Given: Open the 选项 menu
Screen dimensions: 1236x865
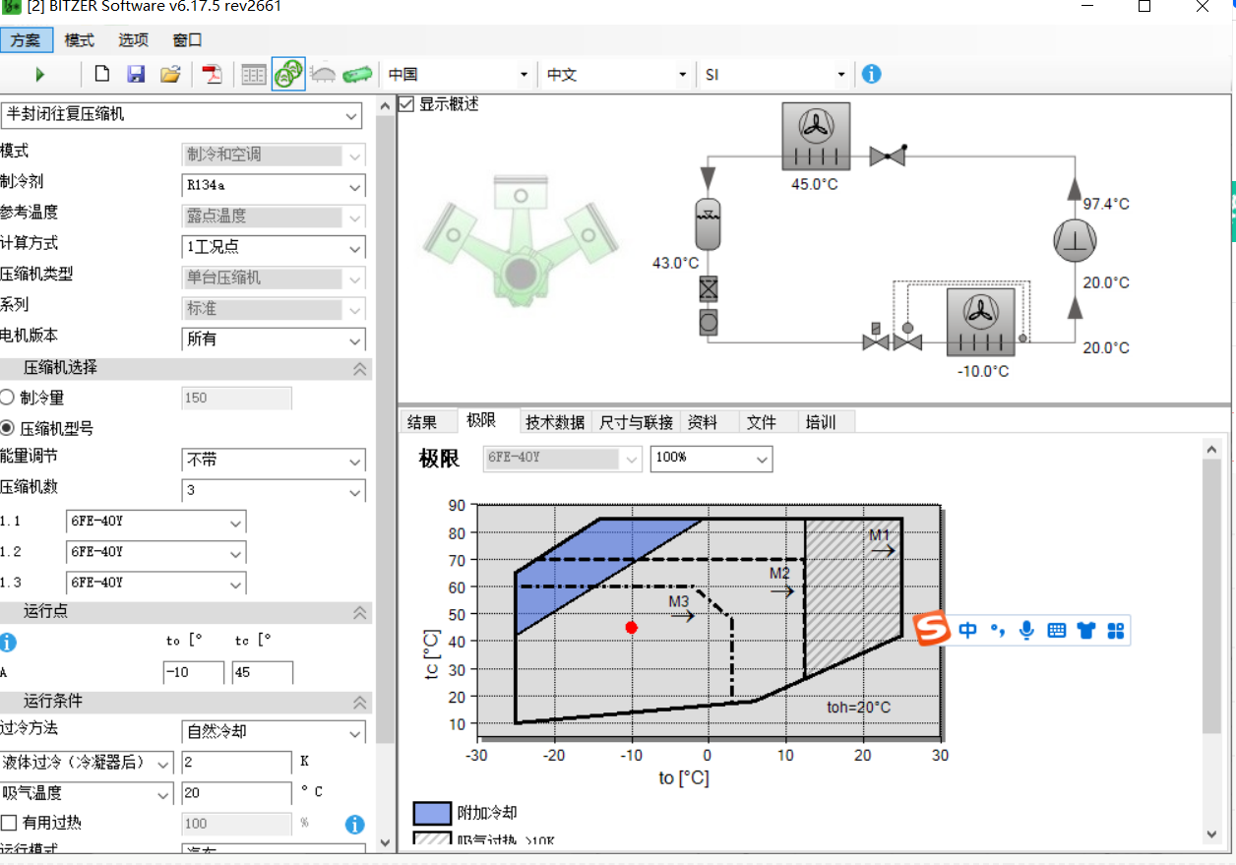Looking at the screenshot, I should (x=133, y=40).
